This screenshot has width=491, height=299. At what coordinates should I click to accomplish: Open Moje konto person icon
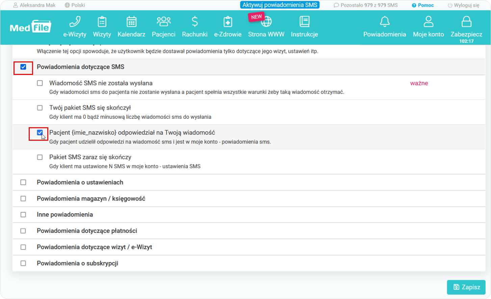coord(429,22)
